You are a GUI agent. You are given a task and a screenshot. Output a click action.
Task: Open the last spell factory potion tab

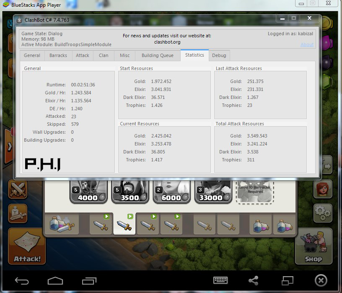(x=284, y=225)
